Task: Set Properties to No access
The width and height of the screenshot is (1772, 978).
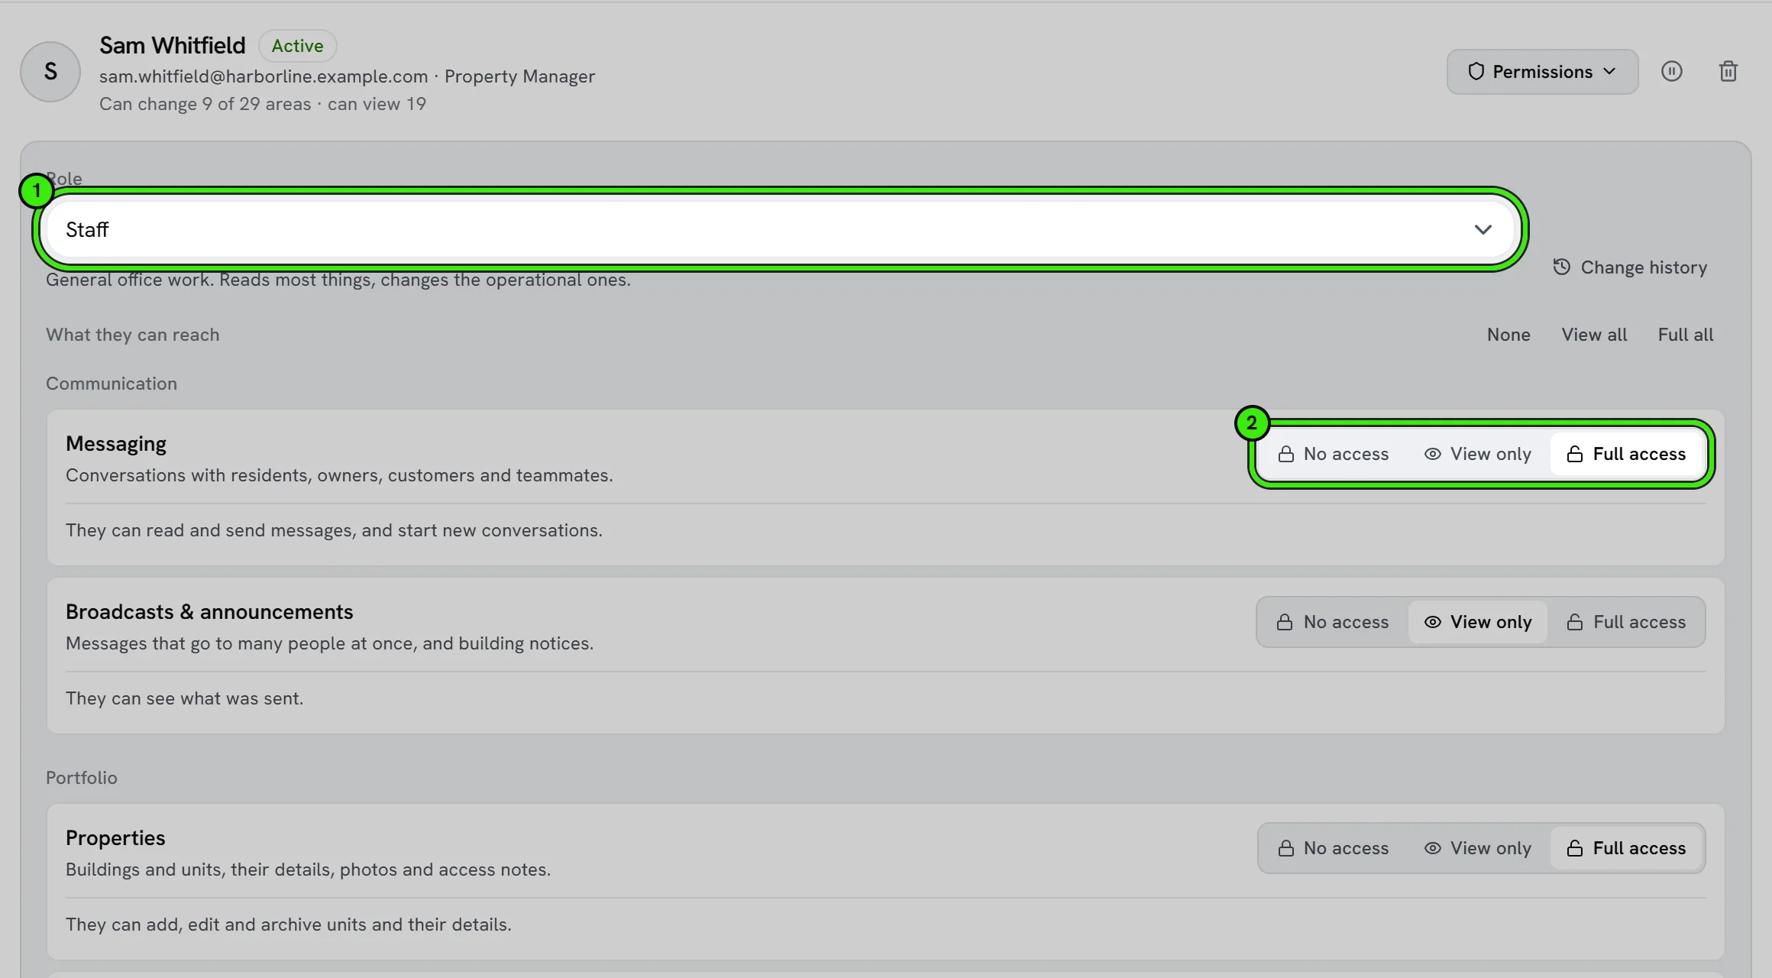Action: click(1333, 848)
